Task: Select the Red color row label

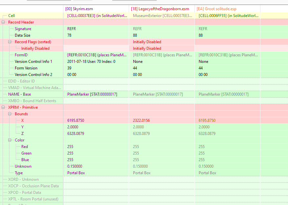Action: (24, 147)
